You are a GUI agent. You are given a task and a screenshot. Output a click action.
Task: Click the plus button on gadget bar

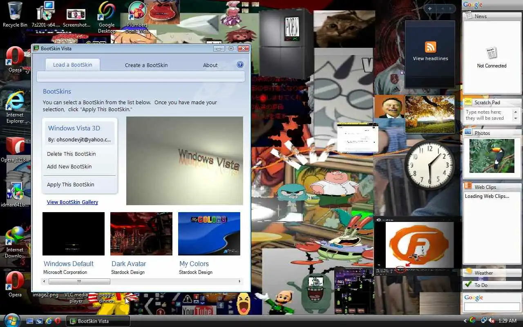[429, 8]
